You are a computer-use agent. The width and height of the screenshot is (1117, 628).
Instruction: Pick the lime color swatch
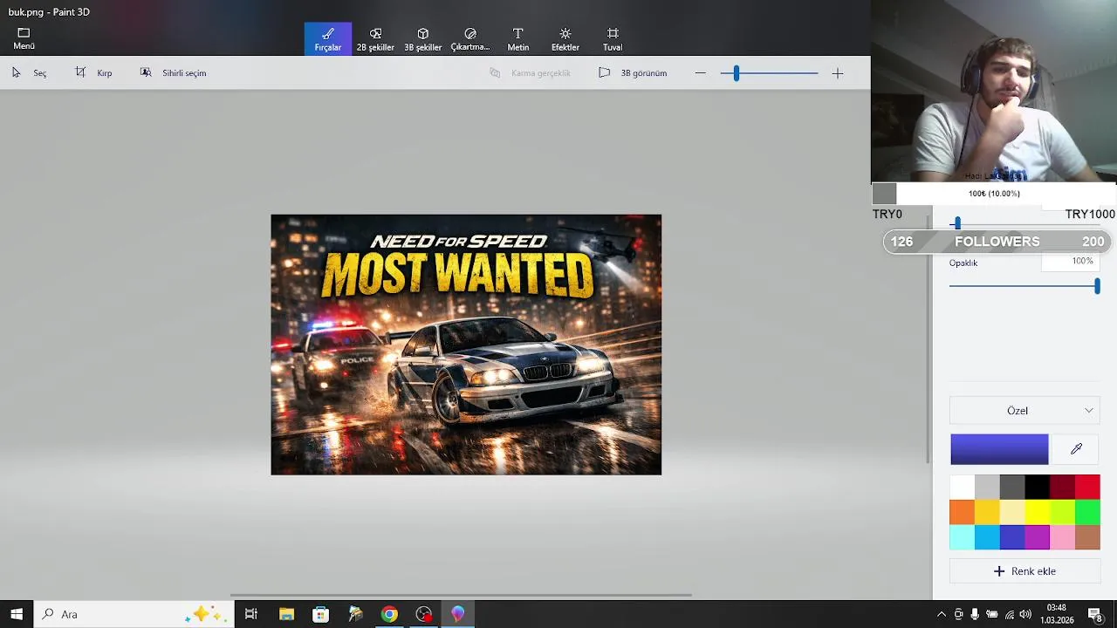tap(1063, 512)
